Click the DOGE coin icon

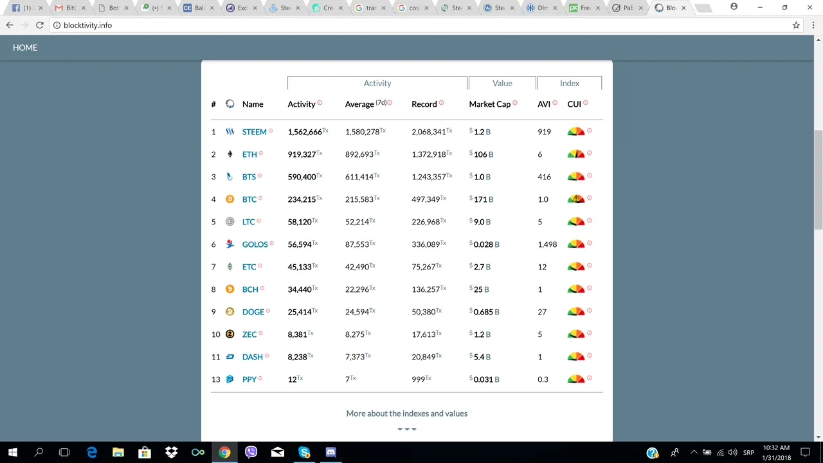[x=230, y=312]
